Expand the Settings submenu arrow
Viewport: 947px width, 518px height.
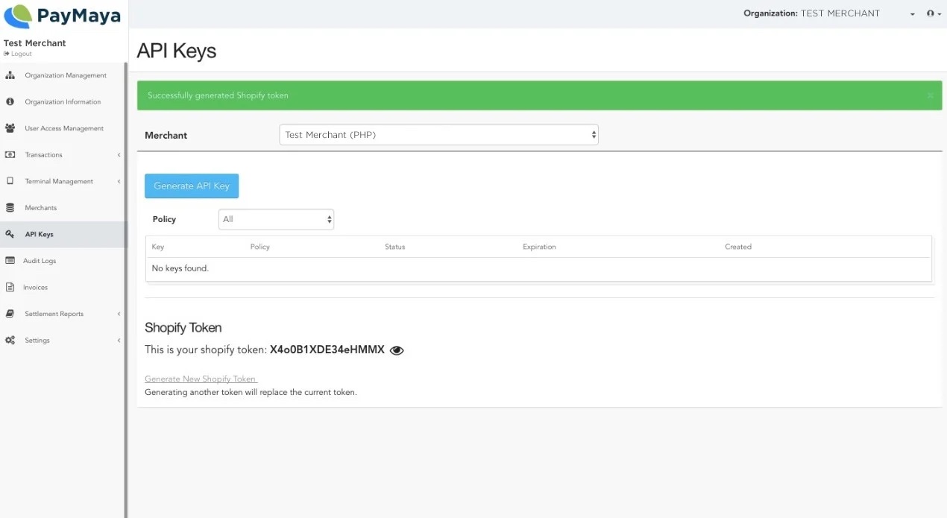pyautogui.click(x=119, y=340)
